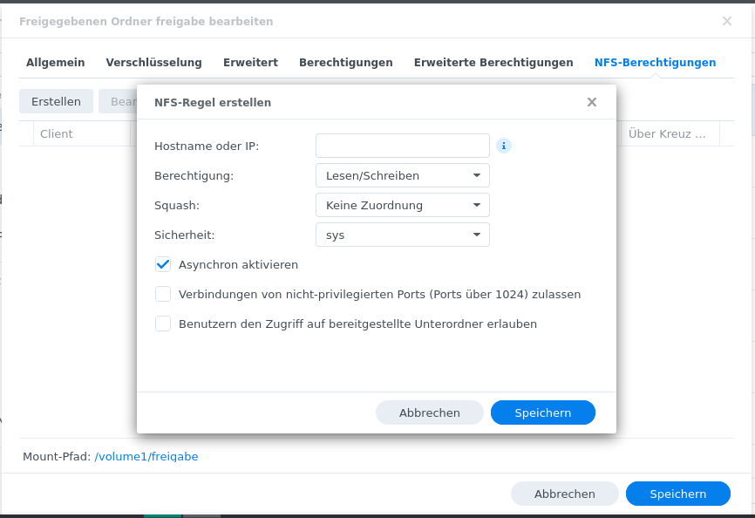Viewport: 755px width, 518px height.
Task: Open the Berechtigung dropdown
Action: 402,175
